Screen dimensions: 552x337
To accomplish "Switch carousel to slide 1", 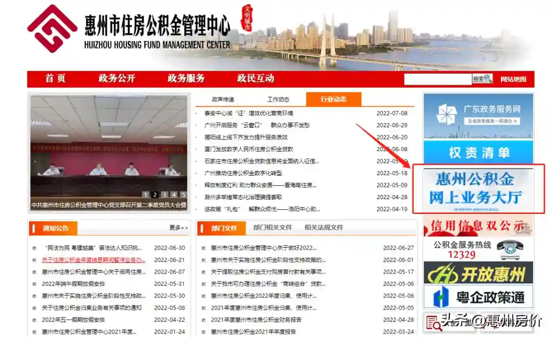I will [145, 195].
